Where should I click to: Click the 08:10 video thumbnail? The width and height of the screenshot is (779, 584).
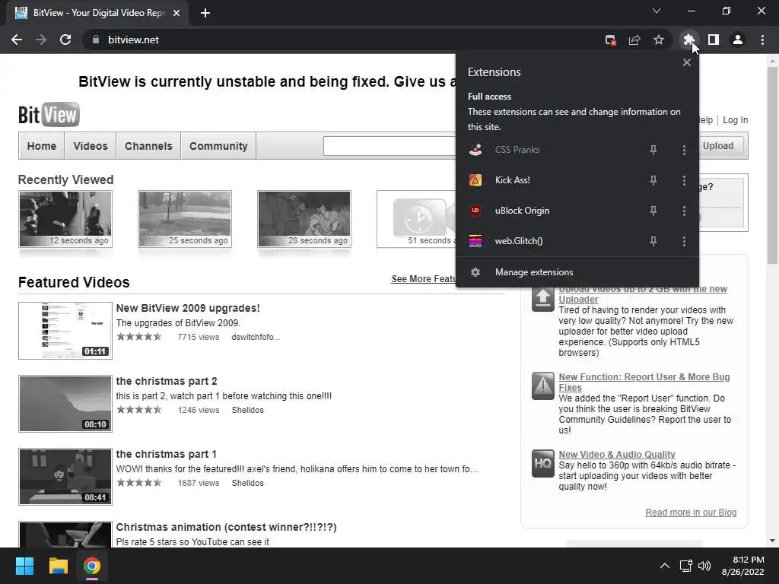65,404
